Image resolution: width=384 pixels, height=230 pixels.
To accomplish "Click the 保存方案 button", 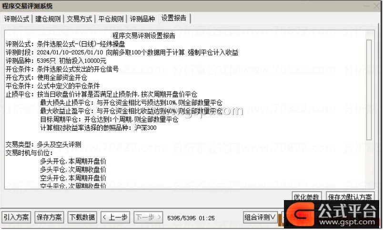I will click(x=49, y=217).
